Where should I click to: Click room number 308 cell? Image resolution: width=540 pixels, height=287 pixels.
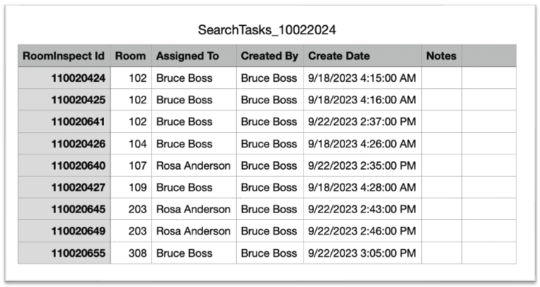click(138, 253)
